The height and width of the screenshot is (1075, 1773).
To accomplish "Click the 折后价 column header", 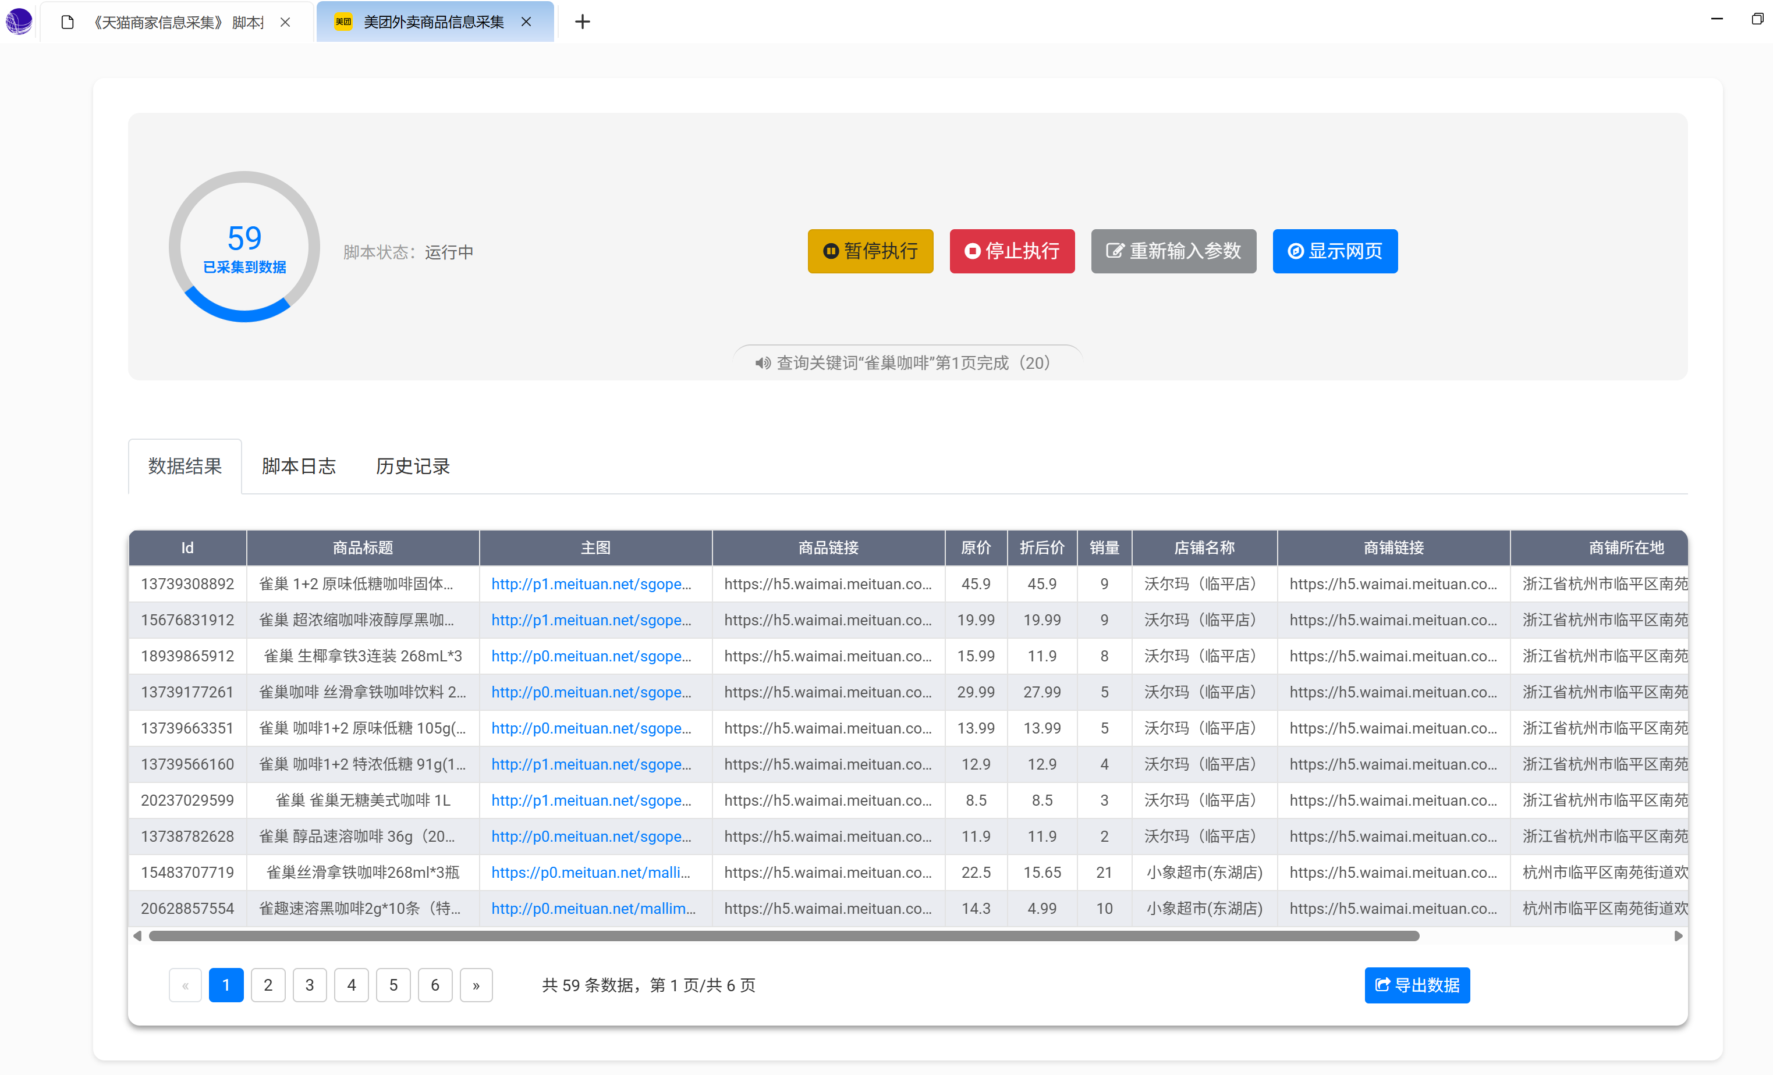I will pos(1042,548).
